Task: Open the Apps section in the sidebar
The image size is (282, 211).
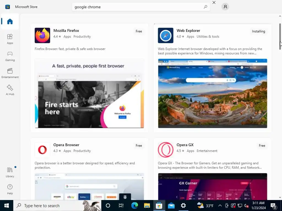Action: tap(10, 39)
